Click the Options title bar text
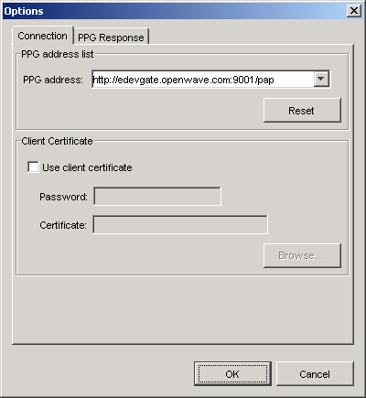This screenshot has height=398, width=366. click(24, 11)
